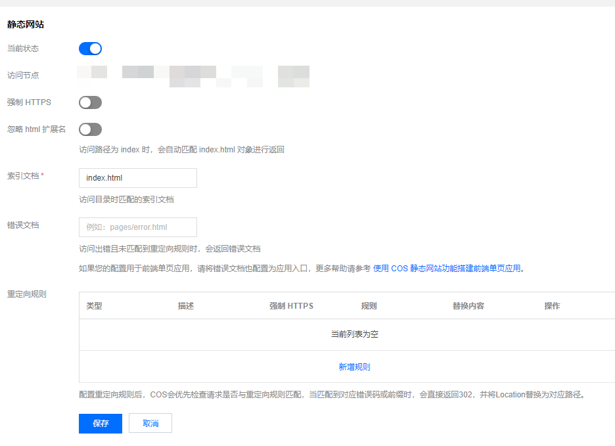
Task: Click the 取消 button
Action: (150, 423)
